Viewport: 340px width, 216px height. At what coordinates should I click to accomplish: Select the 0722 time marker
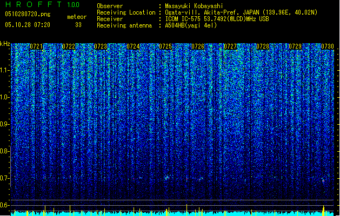(69, 46)
